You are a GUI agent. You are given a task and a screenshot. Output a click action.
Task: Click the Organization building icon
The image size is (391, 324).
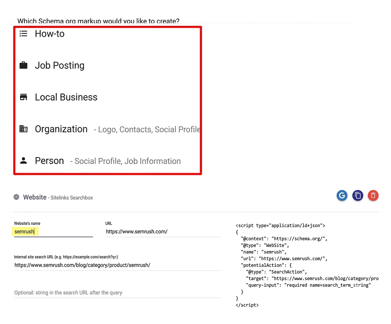point(23,129)
